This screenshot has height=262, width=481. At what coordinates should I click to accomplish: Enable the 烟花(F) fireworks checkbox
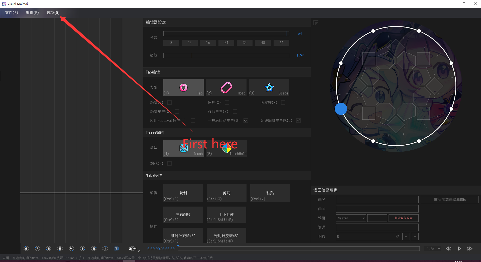(x=170, y=163)
